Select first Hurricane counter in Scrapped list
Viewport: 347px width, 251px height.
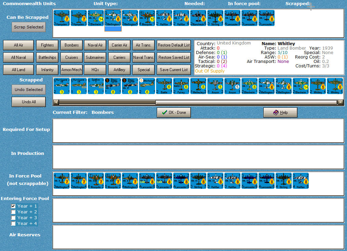tap(62, 86)
